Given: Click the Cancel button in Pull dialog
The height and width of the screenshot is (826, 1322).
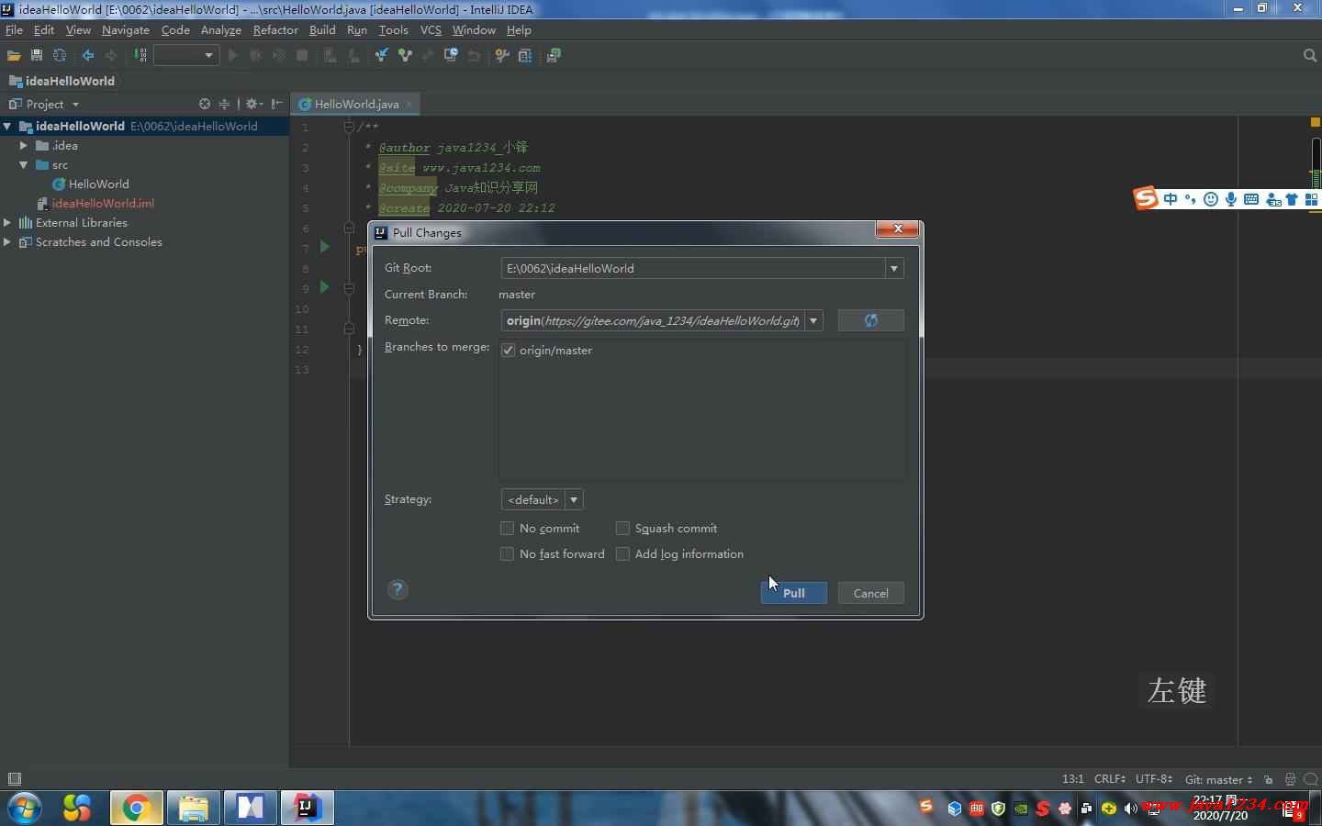Looking at the screenshot, I should coord(870,593).
